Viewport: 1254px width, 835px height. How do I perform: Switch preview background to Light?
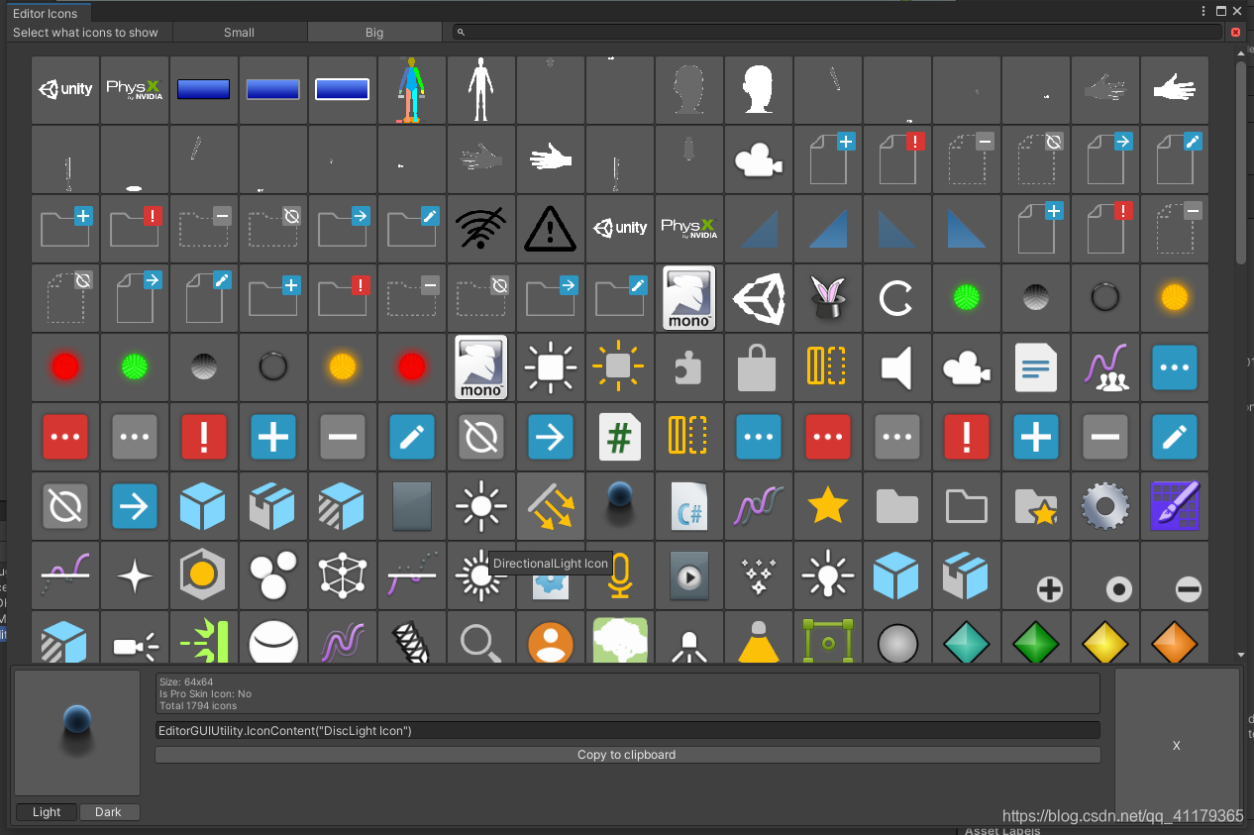pos(47,812)
